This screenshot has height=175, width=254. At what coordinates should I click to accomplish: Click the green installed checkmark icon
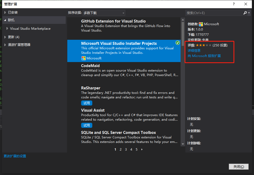pos(178,43)
